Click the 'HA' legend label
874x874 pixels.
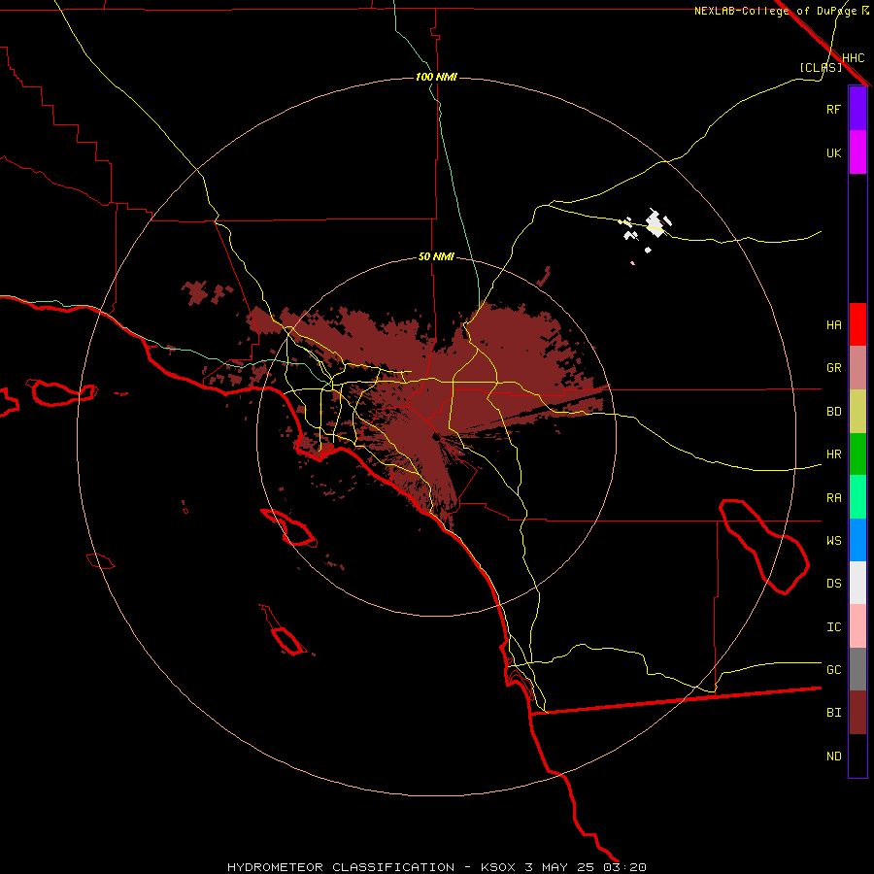[833, 324]
